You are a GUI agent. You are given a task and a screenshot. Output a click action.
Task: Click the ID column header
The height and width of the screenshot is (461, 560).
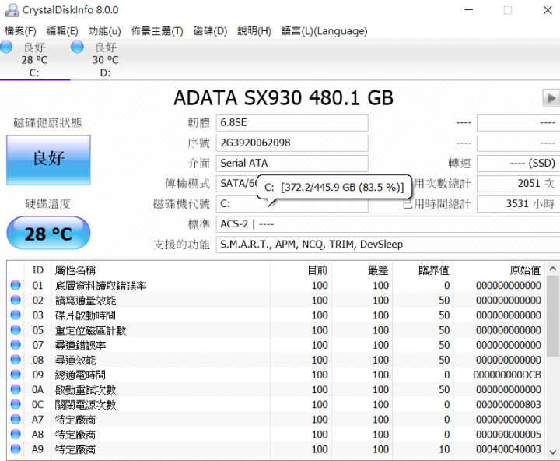37,270
